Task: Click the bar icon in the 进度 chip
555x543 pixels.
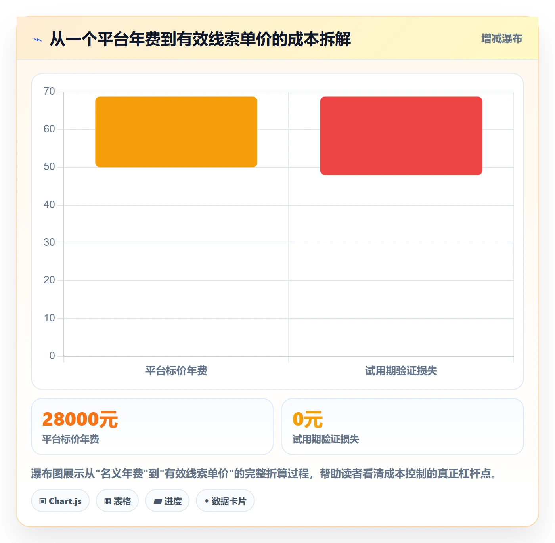Action: coord(157,502)
